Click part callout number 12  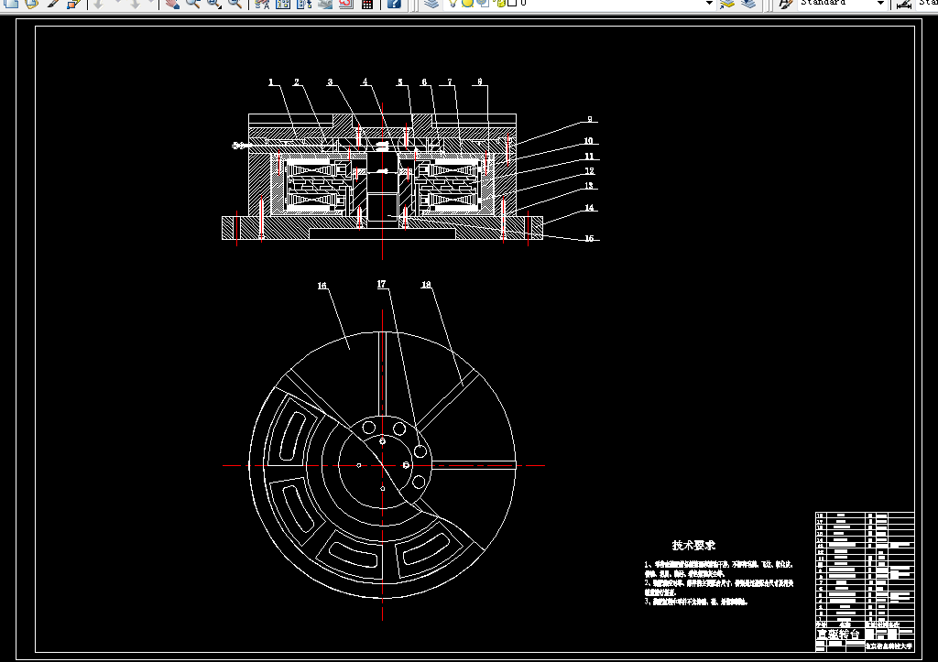pos(589,171)
